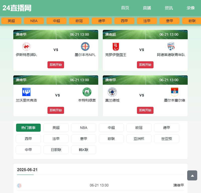Click 即将开始 for 莫兰德城 match
This screenshot has height=193, width=201.
click(x=145, y=110)
